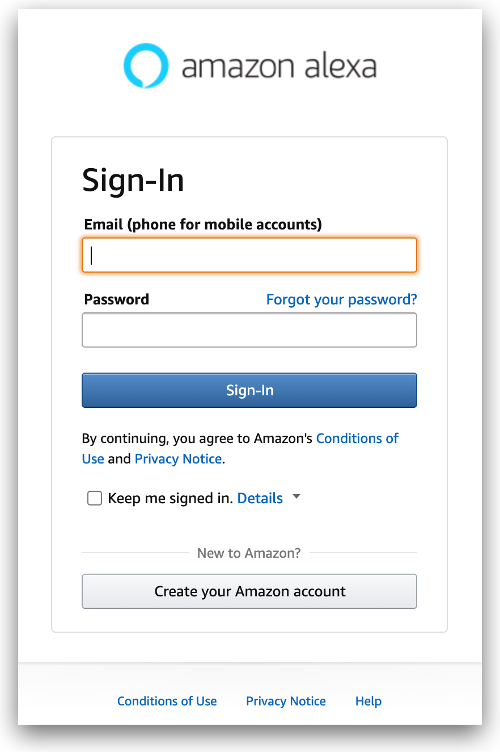Image resolution: width=500 pixels, height=752 pixels.
Task: Open the Privacy Notice link in agreement text
Action: click(x=178, y=459)
